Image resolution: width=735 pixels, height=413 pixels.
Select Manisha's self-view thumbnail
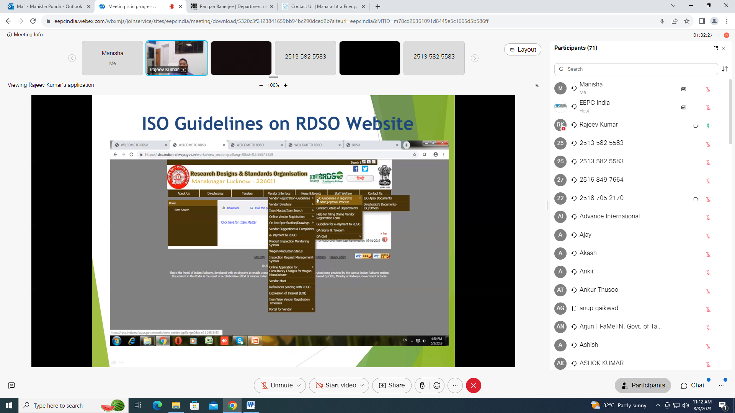click(x=113, y=58)
